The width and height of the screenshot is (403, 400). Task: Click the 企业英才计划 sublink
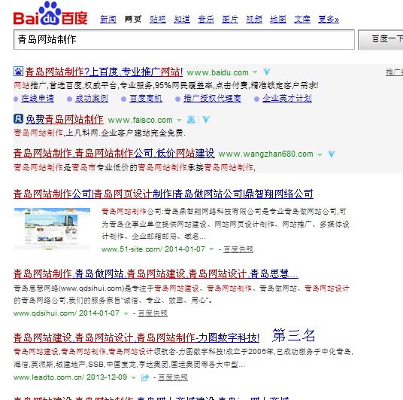(x=287, y=98)
